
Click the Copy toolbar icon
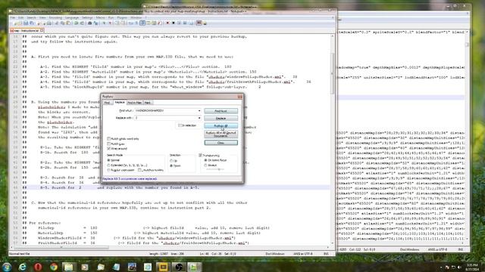point(62,23)
